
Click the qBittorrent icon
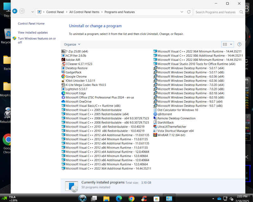click(x=155, y=114)
